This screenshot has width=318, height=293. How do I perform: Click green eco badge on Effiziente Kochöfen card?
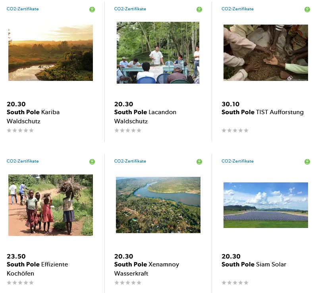[x=92, y=162]
